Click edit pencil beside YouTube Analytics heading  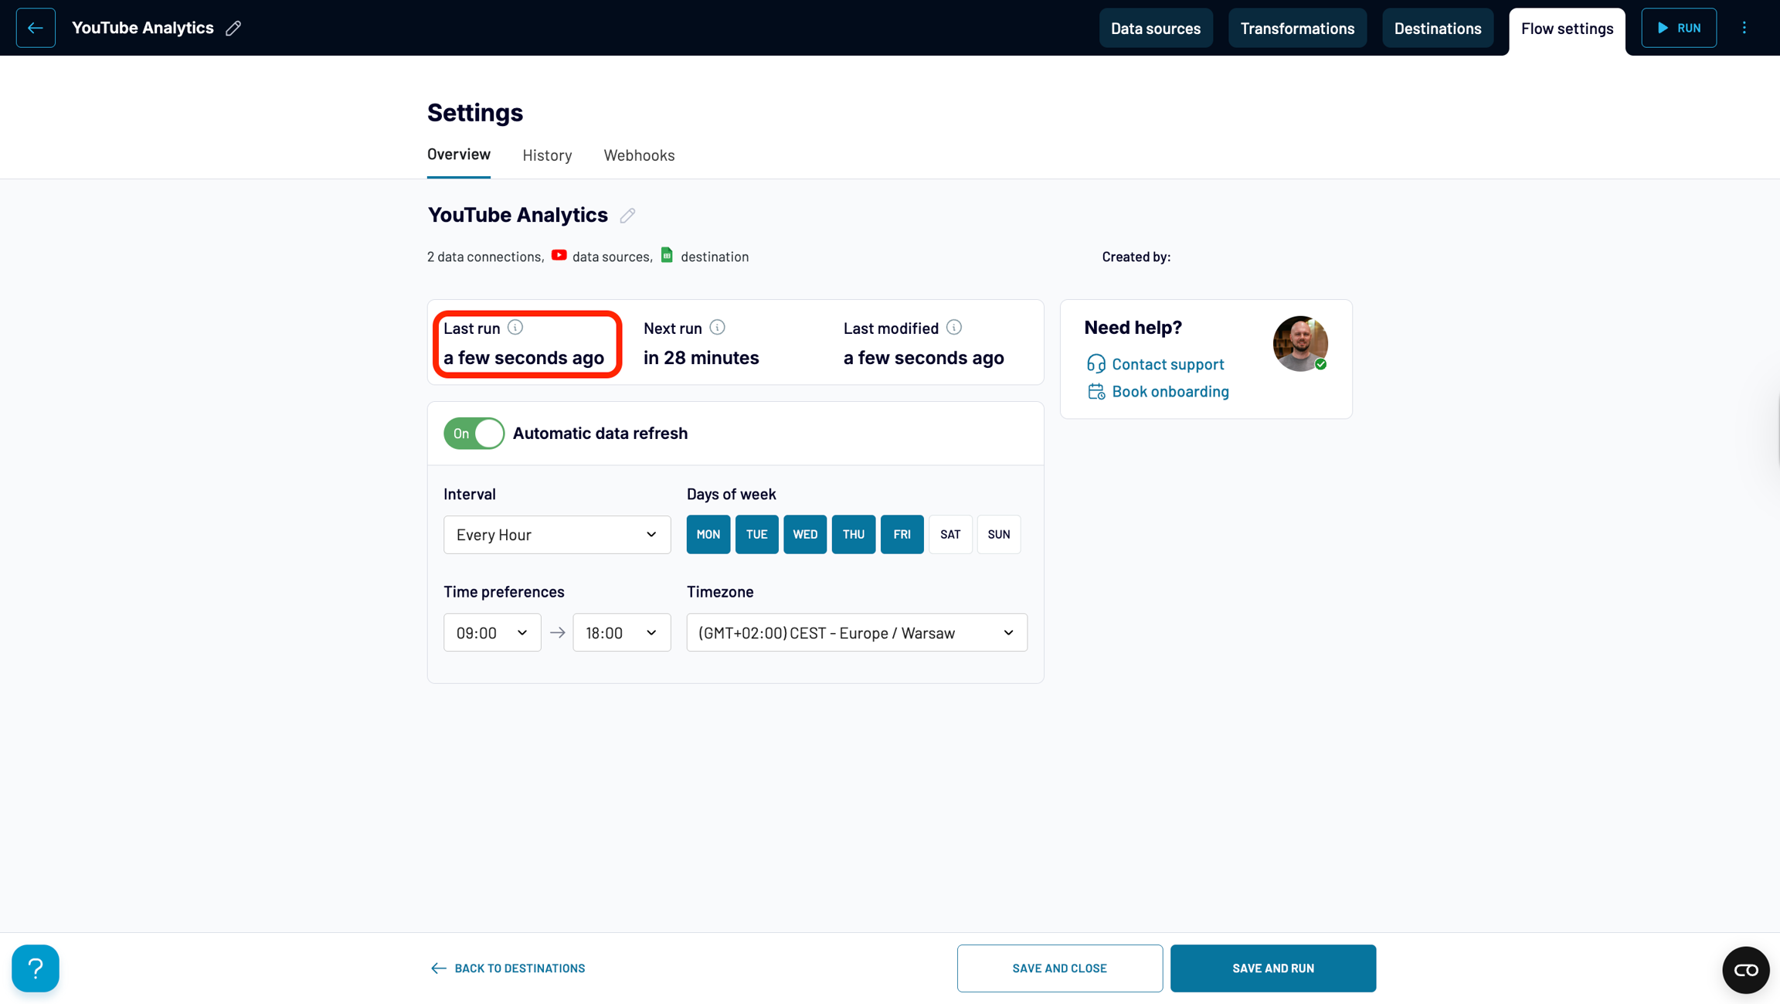coord(627,216)
